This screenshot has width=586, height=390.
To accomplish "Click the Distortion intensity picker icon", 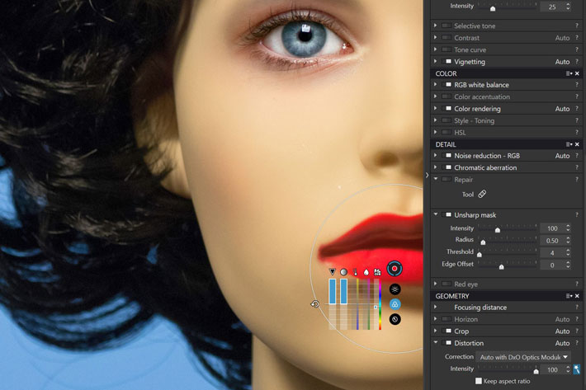I will tap(577, 369).
